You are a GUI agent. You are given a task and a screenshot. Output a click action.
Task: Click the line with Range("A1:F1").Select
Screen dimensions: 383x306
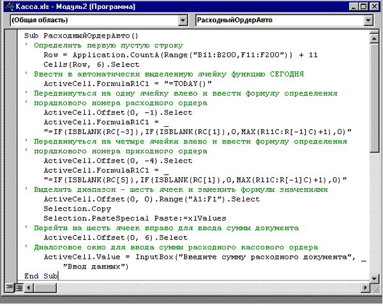coord(152,199)
